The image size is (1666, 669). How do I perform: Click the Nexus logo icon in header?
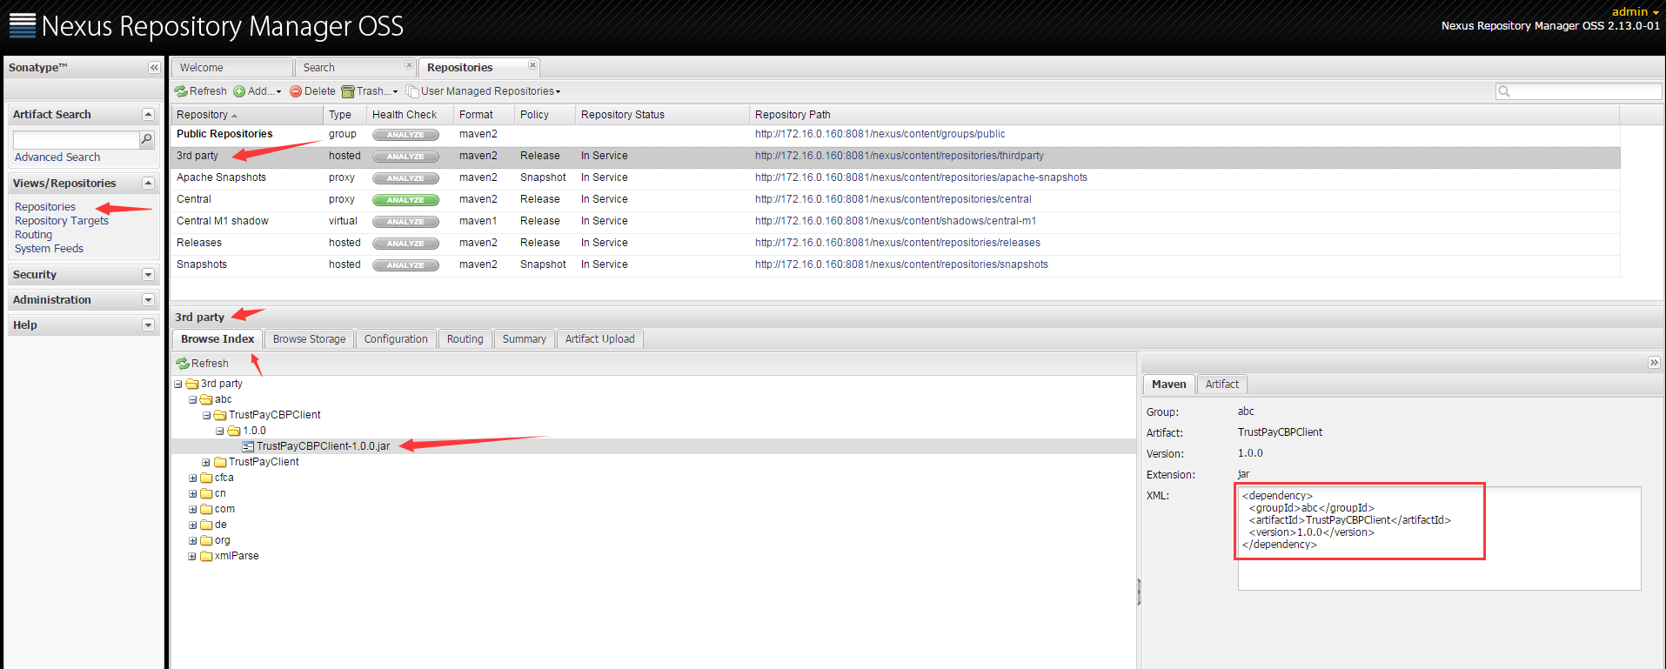tap(23, 26)
